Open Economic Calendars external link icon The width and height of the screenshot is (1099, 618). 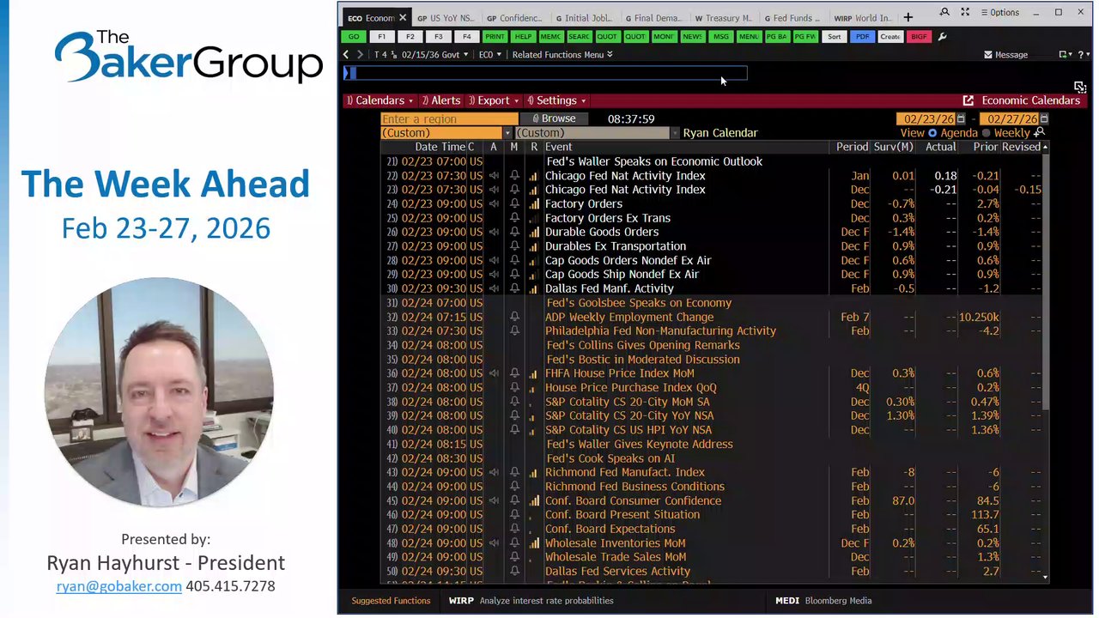click(x=968, y=100)
